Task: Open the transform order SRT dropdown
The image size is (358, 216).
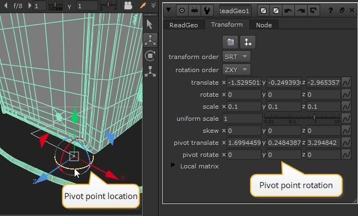Action: pyautogui.click(x=236, y=57)
